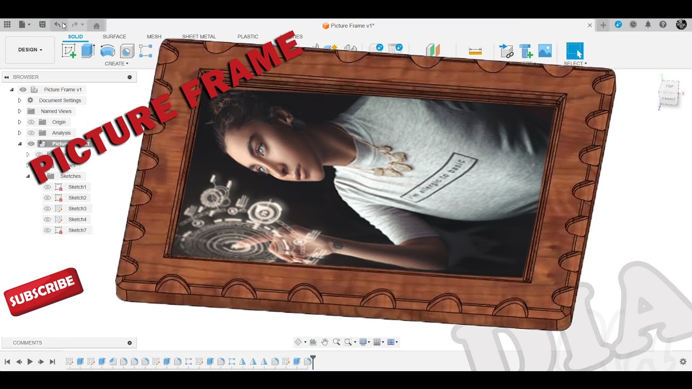Screen dimensions: 692x389
Task: Expand the Document Settings node
Action: [19, 100]
